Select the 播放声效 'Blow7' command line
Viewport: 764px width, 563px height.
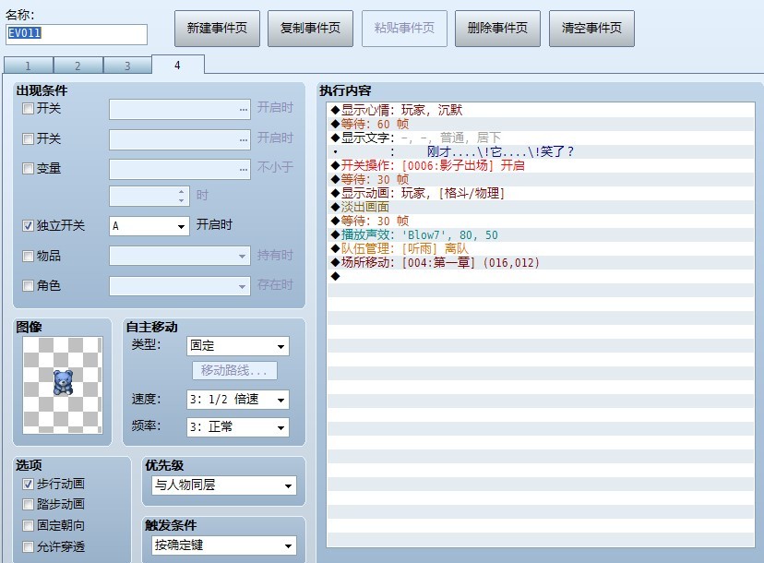click(x=541, y=235)
